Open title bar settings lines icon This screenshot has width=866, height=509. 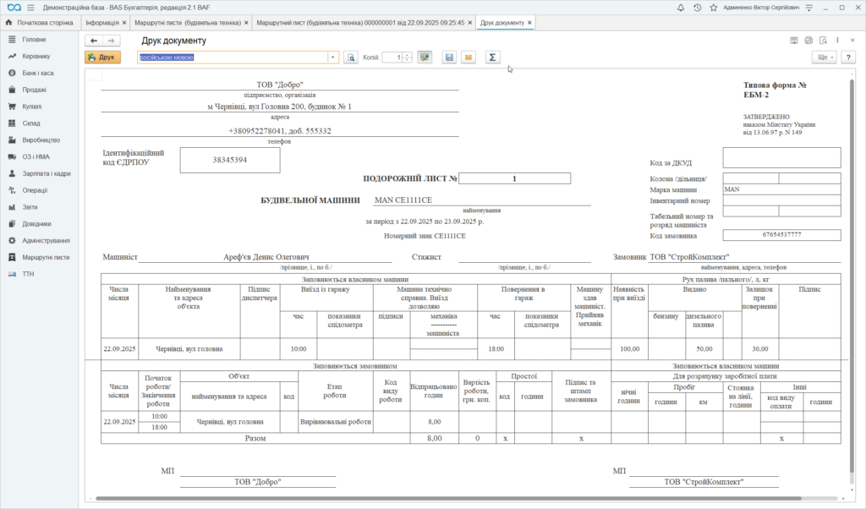coord(809,8)
